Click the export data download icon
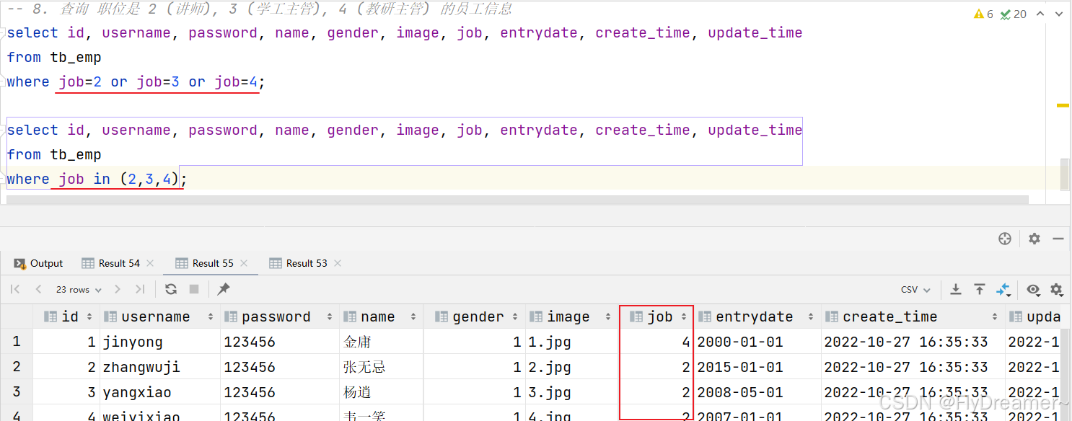 pyautogui.click(x=956, y=289)
